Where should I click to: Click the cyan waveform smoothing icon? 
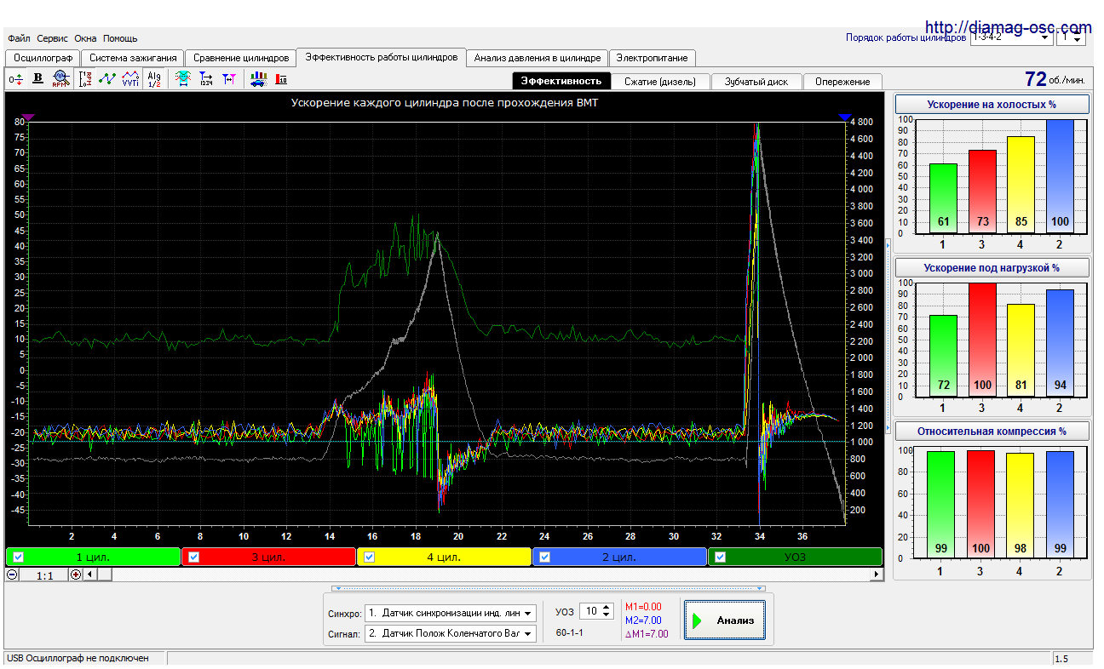[182, 79]
